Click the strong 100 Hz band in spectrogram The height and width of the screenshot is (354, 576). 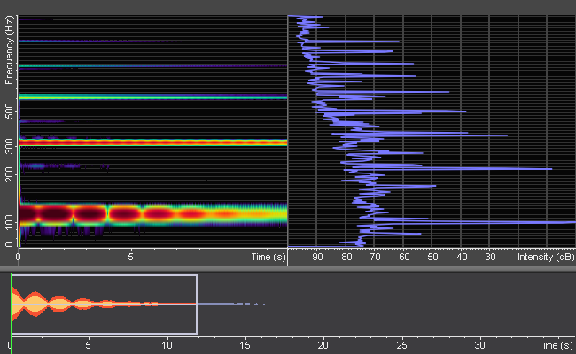click(89, 213)
